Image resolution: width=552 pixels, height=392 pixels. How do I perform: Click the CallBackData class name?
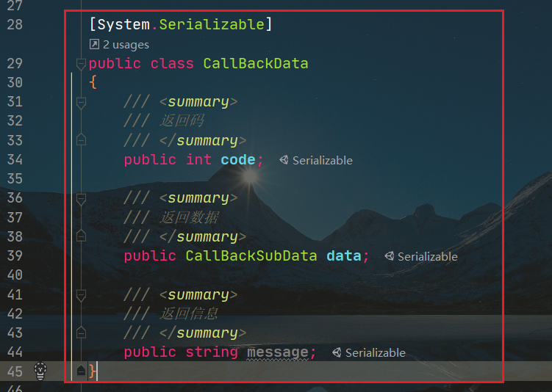[x=256, y=64]
